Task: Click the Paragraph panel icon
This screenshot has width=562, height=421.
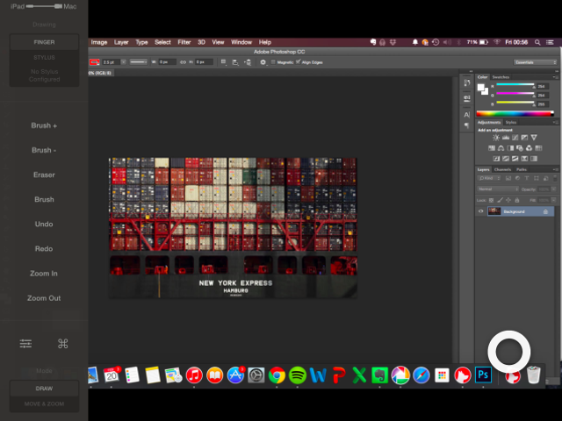Action: 466,126
